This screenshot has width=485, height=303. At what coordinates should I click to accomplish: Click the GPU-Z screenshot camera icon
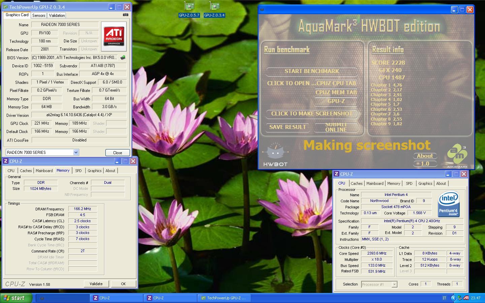coord(126,15)
